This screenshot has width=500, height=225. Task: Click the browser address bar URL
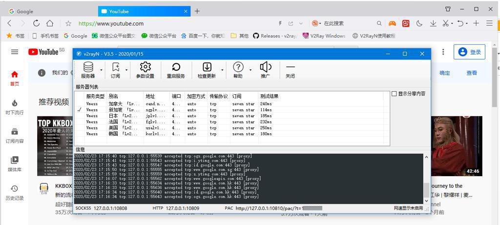point(111,23)
